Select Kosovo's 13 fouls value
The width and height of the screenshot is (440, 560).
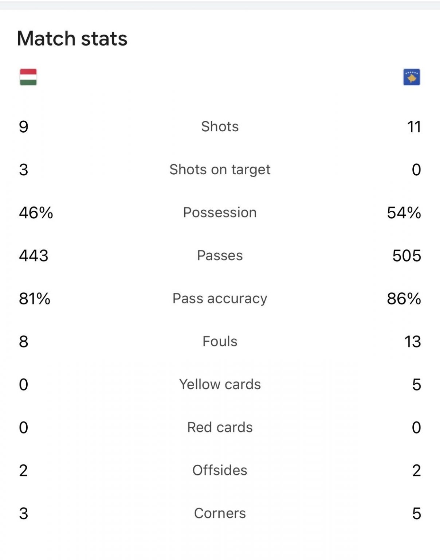click(412, 342)
